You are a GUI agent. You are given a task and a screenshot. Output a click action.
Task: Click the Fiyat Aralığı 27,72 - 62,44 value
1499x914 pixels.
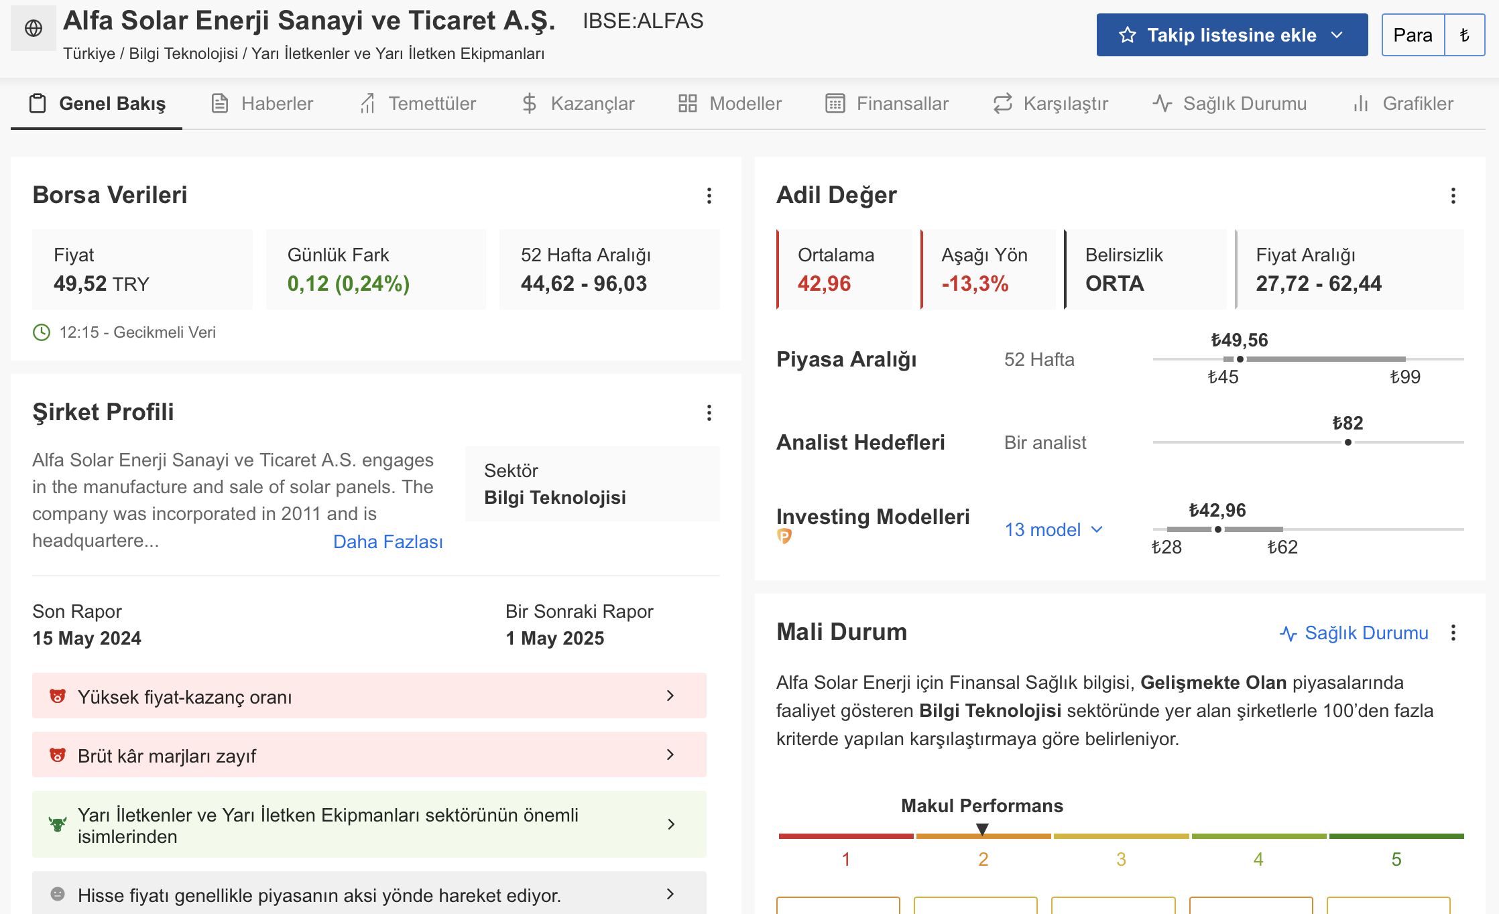point(1319,284)
